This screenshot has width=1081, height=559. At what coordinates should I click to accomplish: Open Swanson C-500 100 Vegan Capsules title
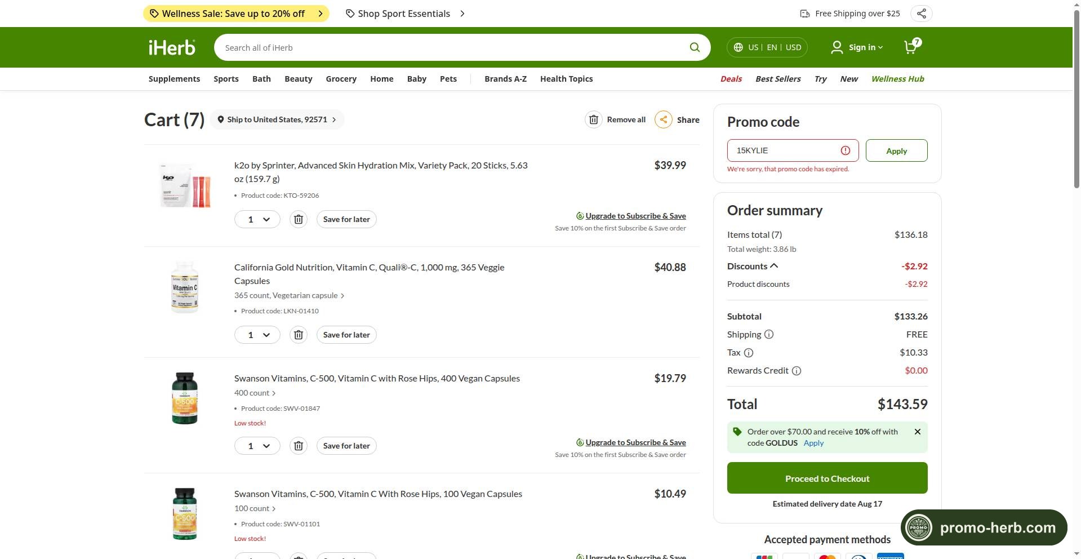click(x=378, y=494)
